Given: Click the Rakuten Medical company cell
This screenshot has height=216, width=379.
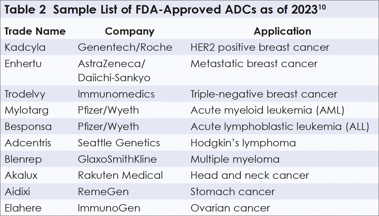Looking at the screenshot, I should 120,175.
